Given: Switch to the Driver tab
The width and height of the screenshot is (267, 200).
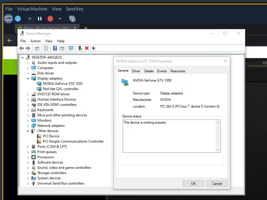Looking at the screenshot, I should (136, 71).
